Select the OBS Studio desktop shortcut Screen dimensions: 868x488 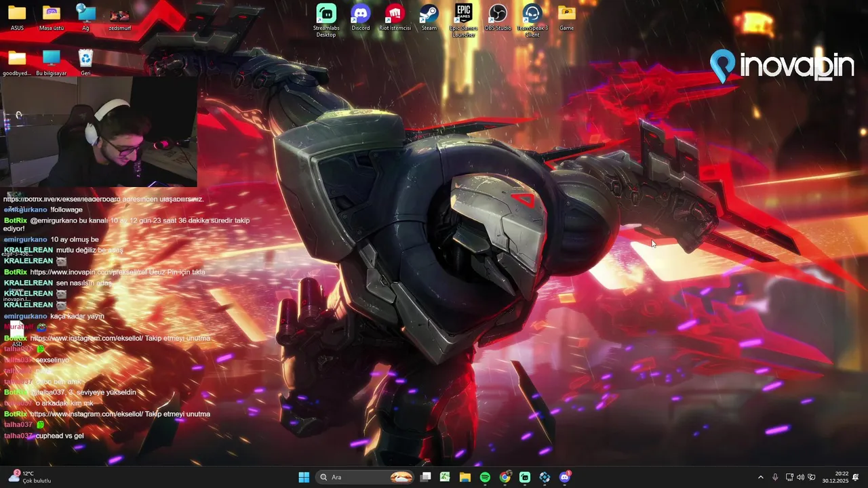498,18
